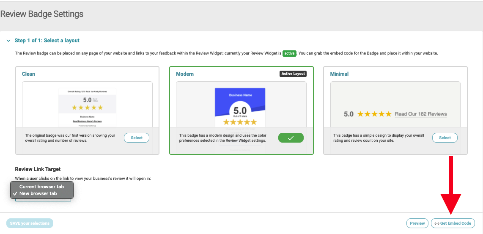The image size is (483, 234).
Task: Save your selections
Action: pos(30,223)
